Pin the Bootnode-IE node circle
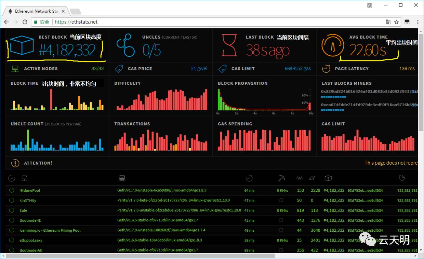424x259 pixels. pos(12,220)
